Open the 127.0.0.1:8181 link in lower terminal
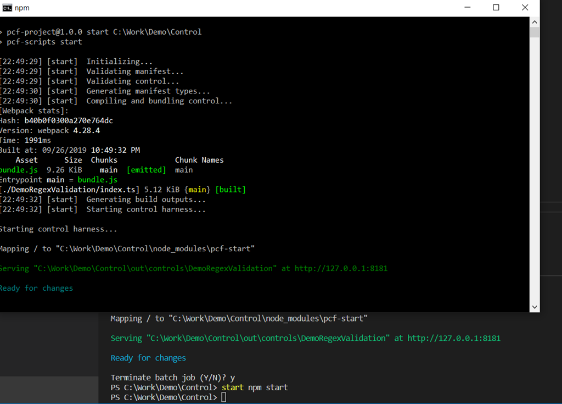This screenshot has height=404, width=562. click(x=453, y=338)
